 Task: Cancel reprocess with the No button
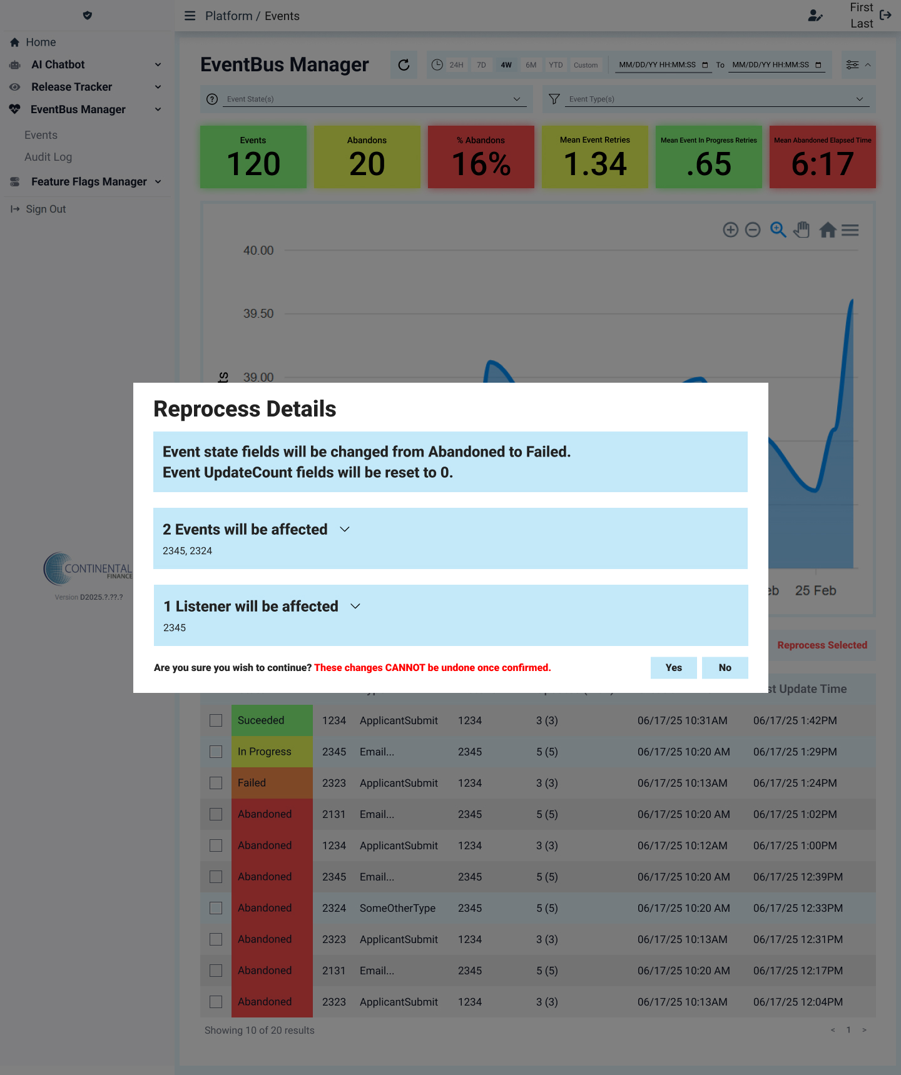coord(725,668)
